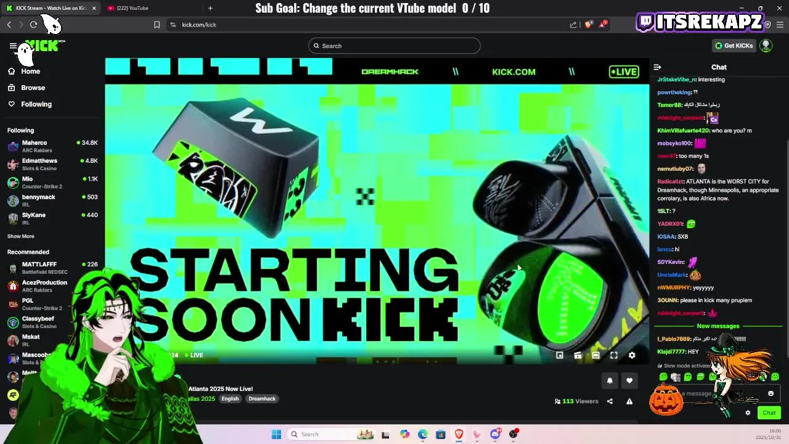Click the LIVE badge on stream banner
Viewport: 789px width, 444px height.
tap(624, 72)
